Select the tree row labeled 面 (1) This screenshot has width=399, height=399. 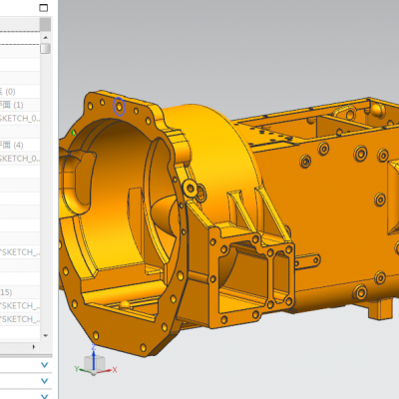tap(19, 105)
